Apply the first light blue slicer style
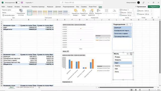 click(x=30, y=13)
